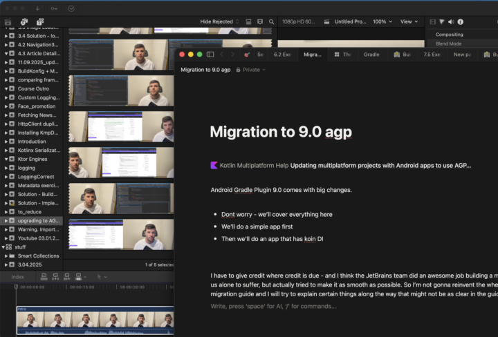Go forward with Notion's right arrow
498x337 pixels.
[x=232, y=55]
